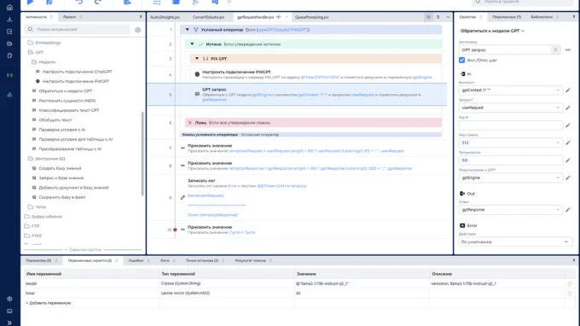Switch to the Библиотеки tab
The width and height of the screenshot is (580, 326).
tap(542, 17)
